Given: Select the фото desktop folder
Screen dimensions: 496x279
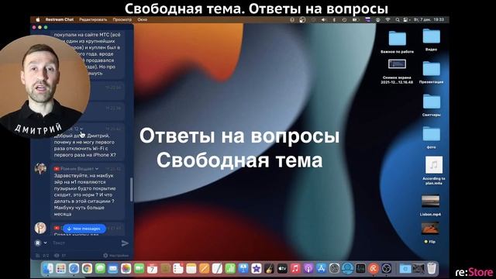Looking at the screenshot, I should [x=431, y=138].
